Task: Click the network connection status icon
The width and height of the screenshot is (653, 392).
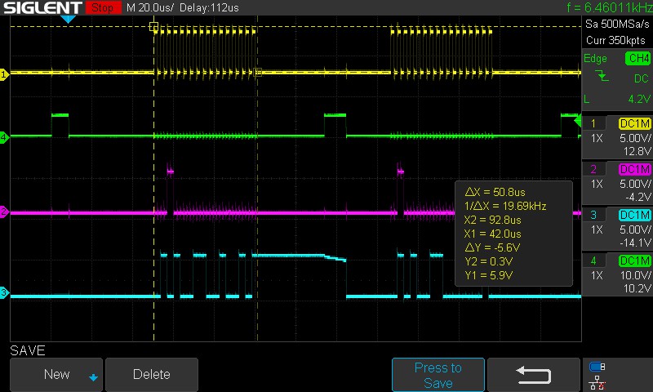Action: (x=597, y=381)
